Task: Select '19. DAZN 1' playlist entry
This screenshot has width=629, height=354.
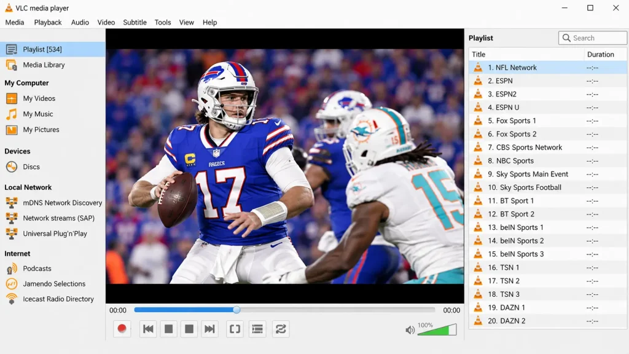Action: [x=547, y=308]
